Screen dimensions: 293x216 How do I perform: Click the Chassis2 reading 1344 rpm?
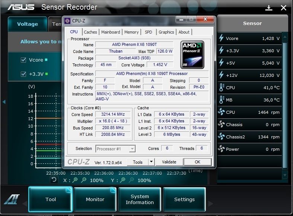click(269, 137)
